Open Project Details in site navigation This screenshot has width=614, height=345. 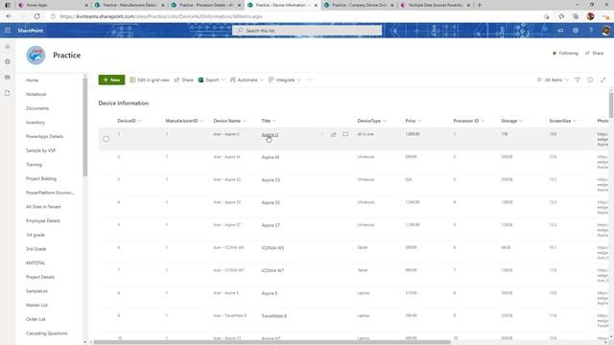pos(40,277)
